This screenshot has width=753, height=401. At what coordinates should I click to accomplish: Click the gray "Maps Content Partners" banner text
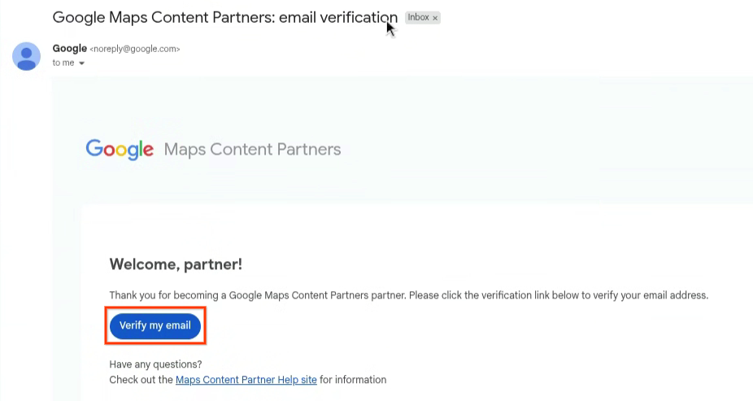point(252,150)
